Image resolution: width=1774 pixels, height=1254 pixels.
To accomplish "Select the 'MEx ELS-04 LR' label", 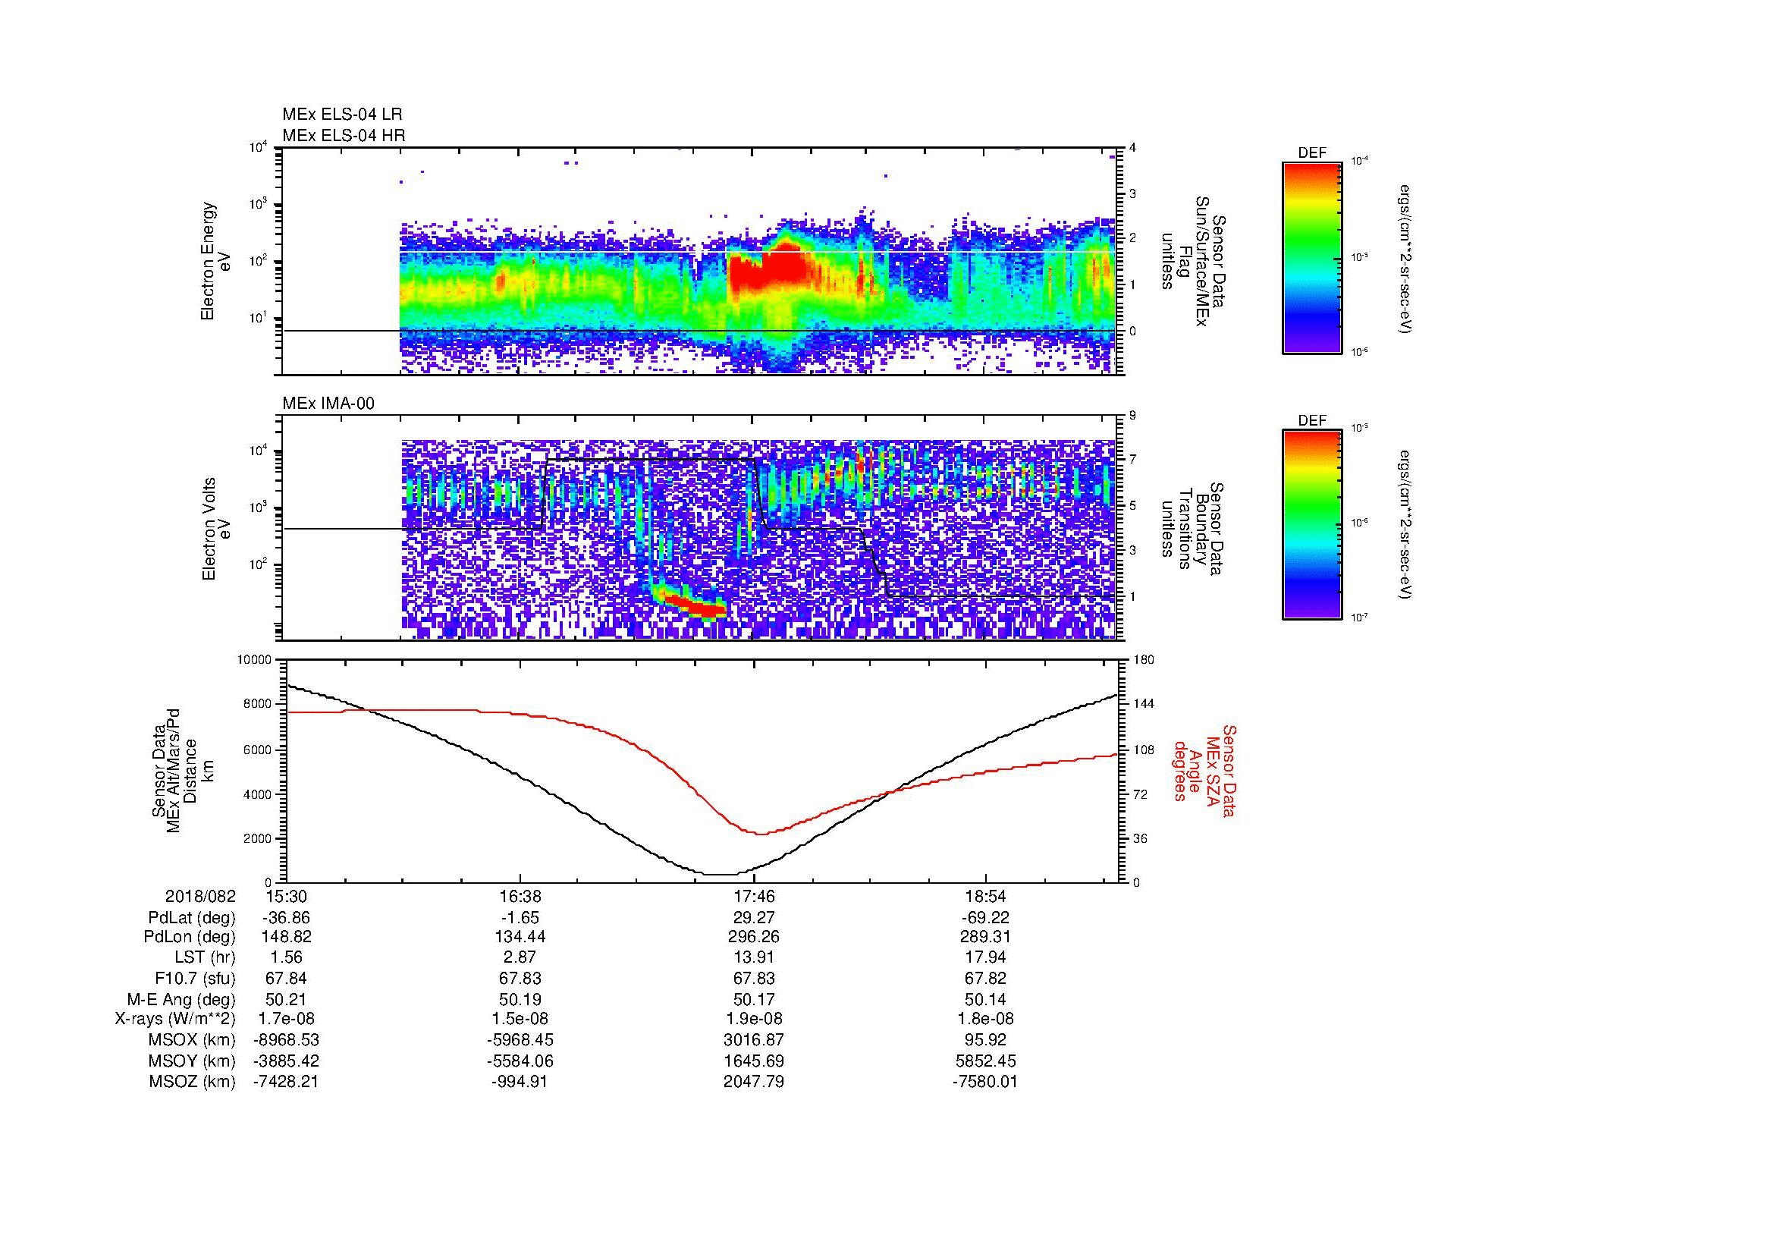I will tap(342, 115).
